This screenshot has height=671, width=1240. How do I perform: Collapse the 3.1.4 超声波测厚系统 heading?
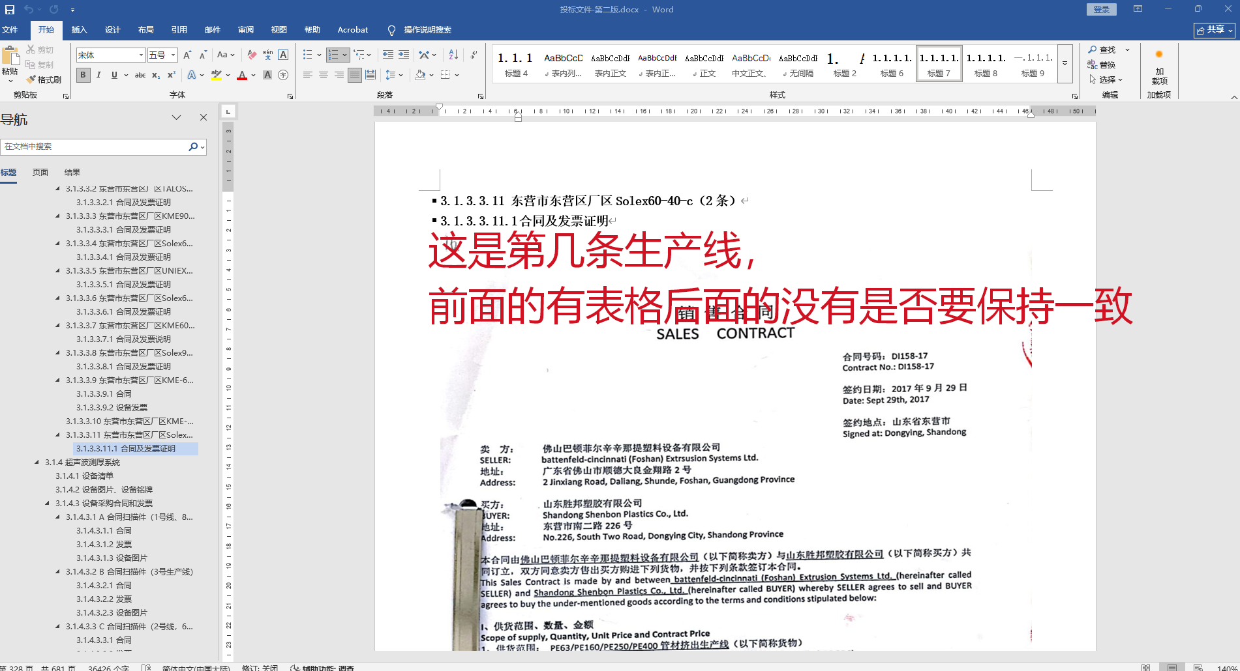point(37,463)
